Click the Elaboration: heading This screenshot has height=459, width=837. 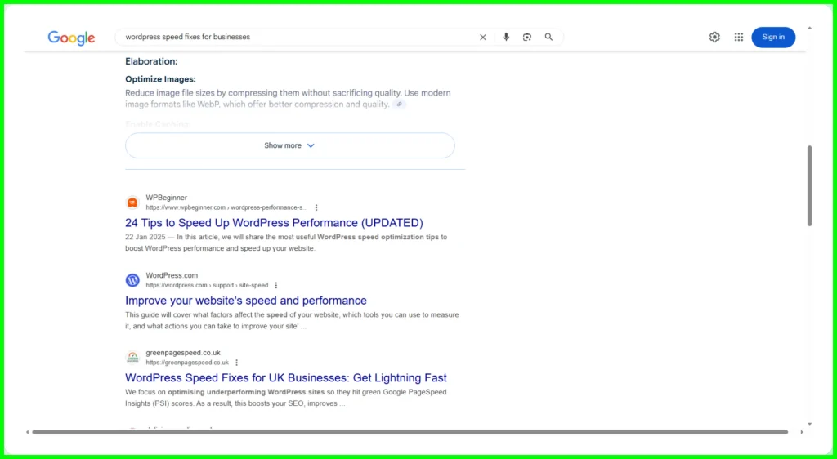coord(151,61)
